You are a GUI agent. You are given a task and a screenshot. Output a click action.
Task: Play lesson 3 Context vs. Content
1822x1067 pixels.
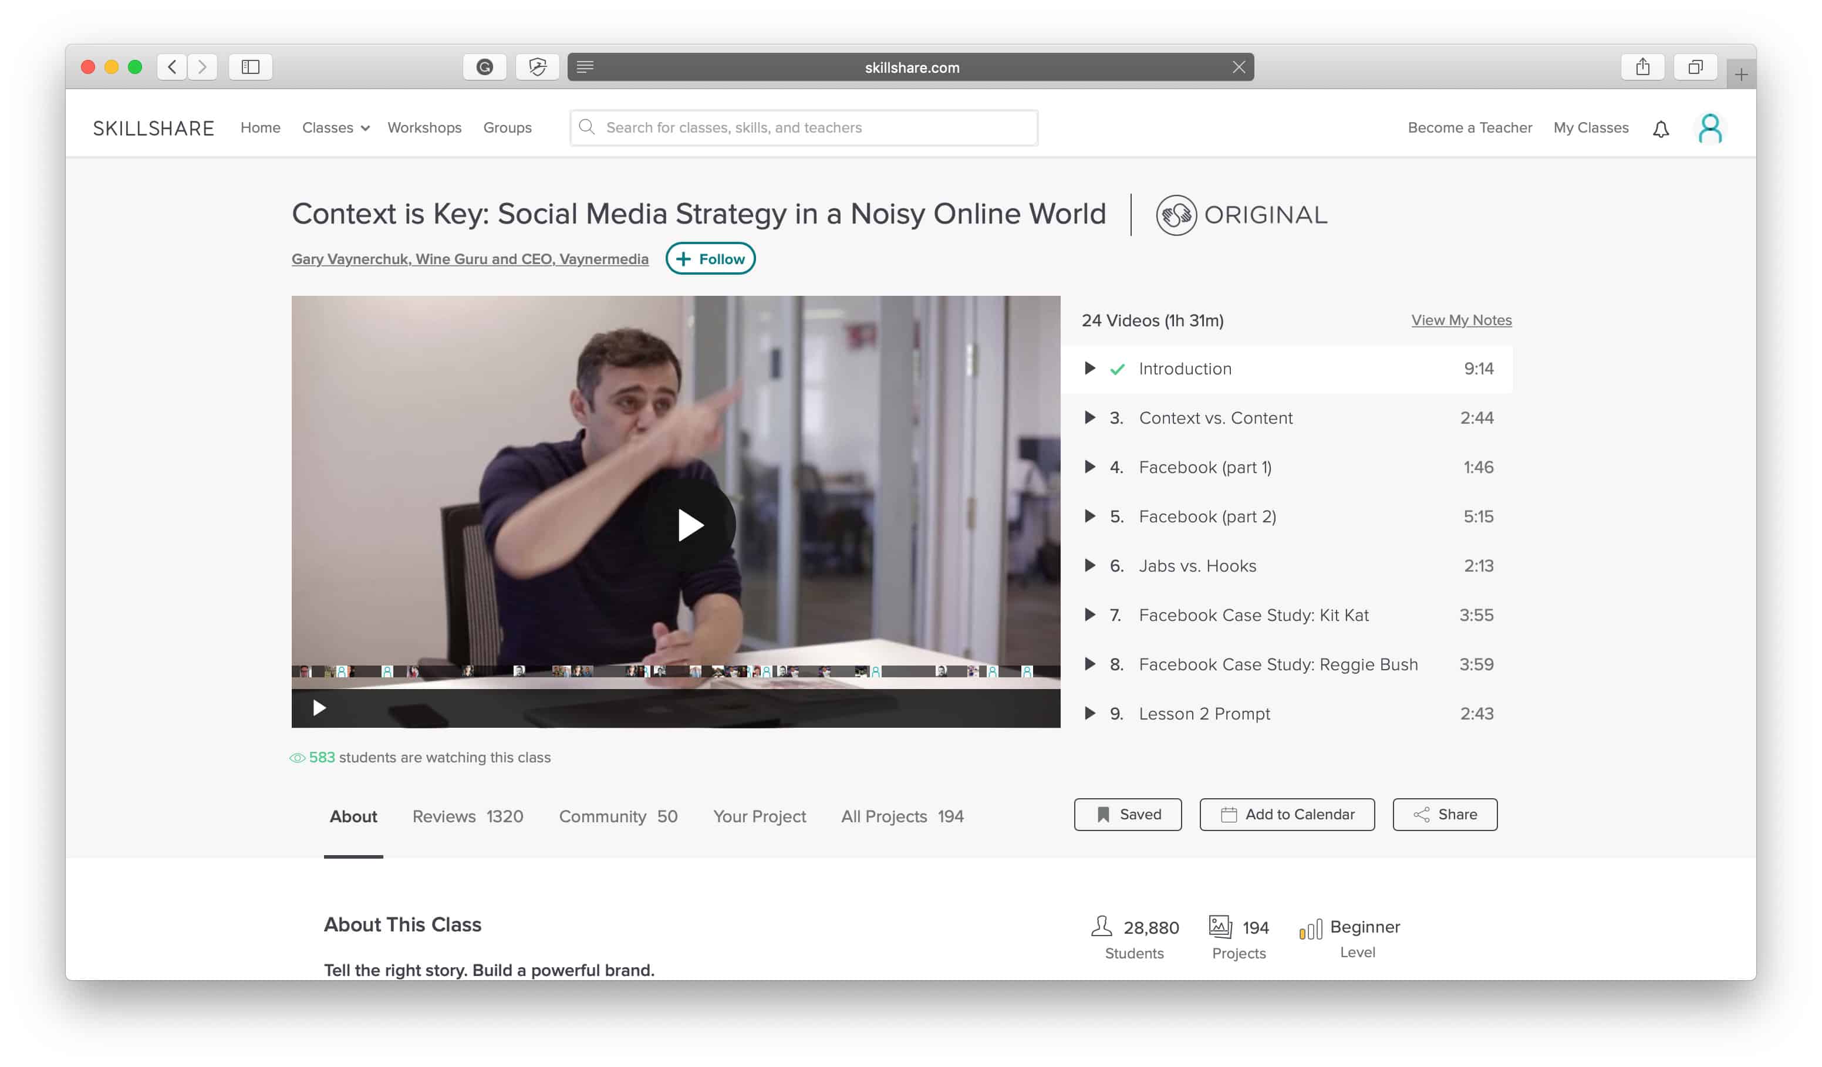1287,418
